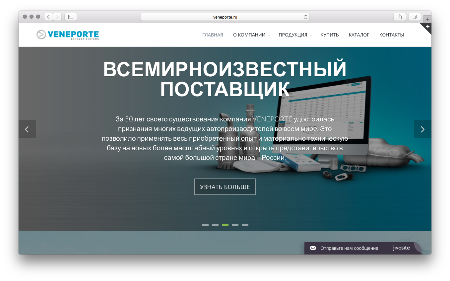Click the envelope icon in chat widget
Image resolution: width=450 pixels, height=281 pixels.
[313, 248]
